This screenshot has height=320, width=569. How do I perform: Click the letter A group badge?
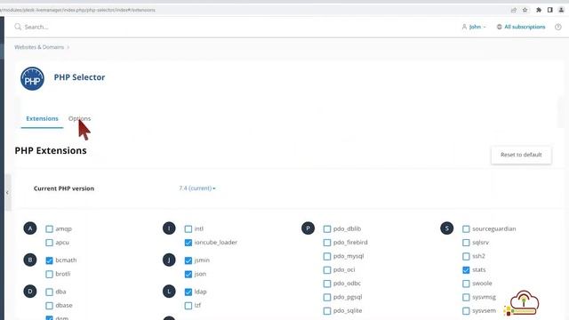(30, 228)
